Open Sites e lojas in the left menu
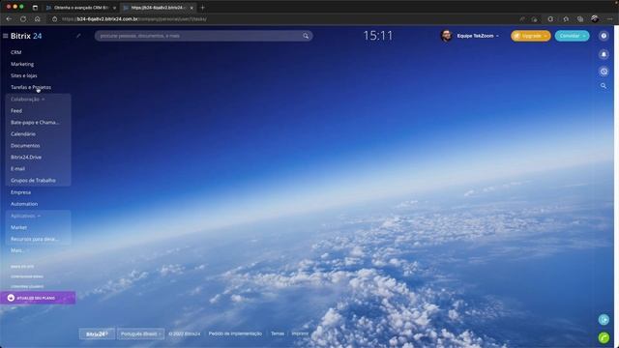Screen dimensions: 619x348 (x=23, y=75)
